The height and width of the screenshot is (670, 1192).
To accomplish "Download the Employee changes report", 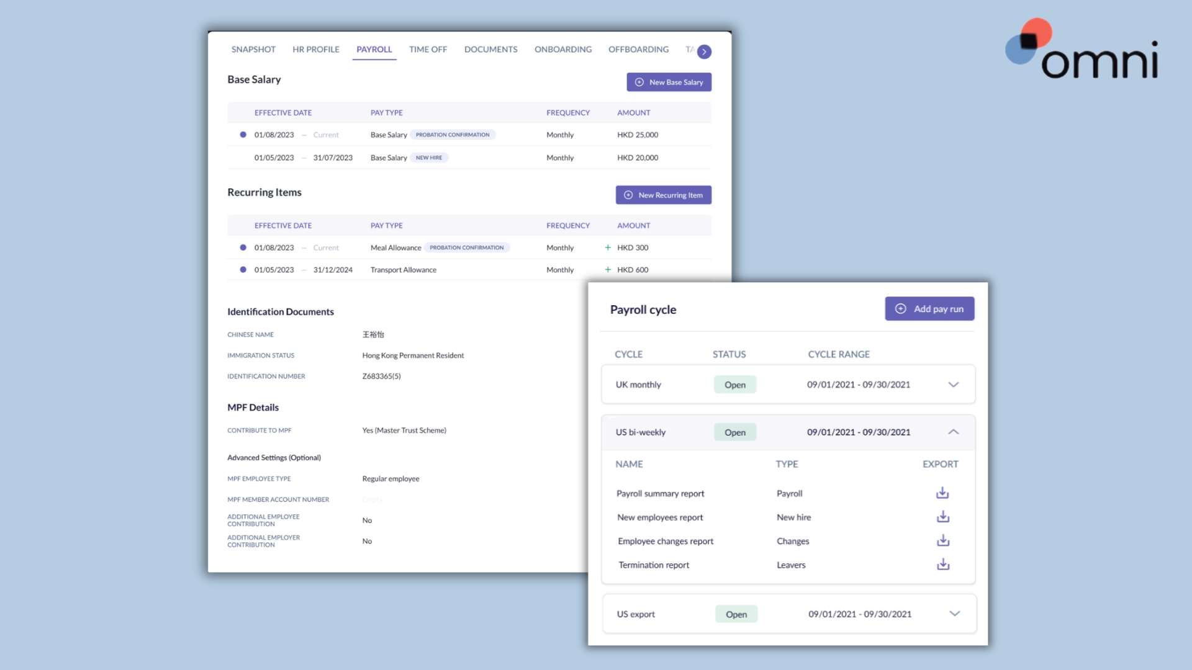I will tap(943, 540).
